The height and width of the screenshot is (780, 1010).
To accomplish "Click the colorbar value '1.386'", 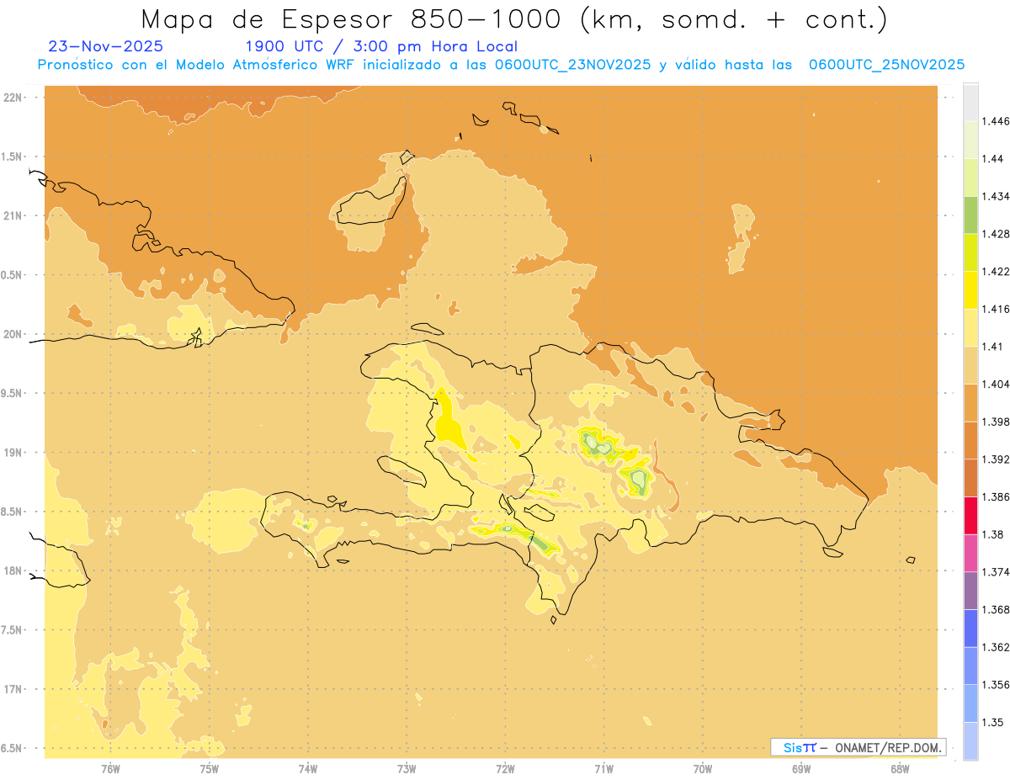I will tap(995, 496).
